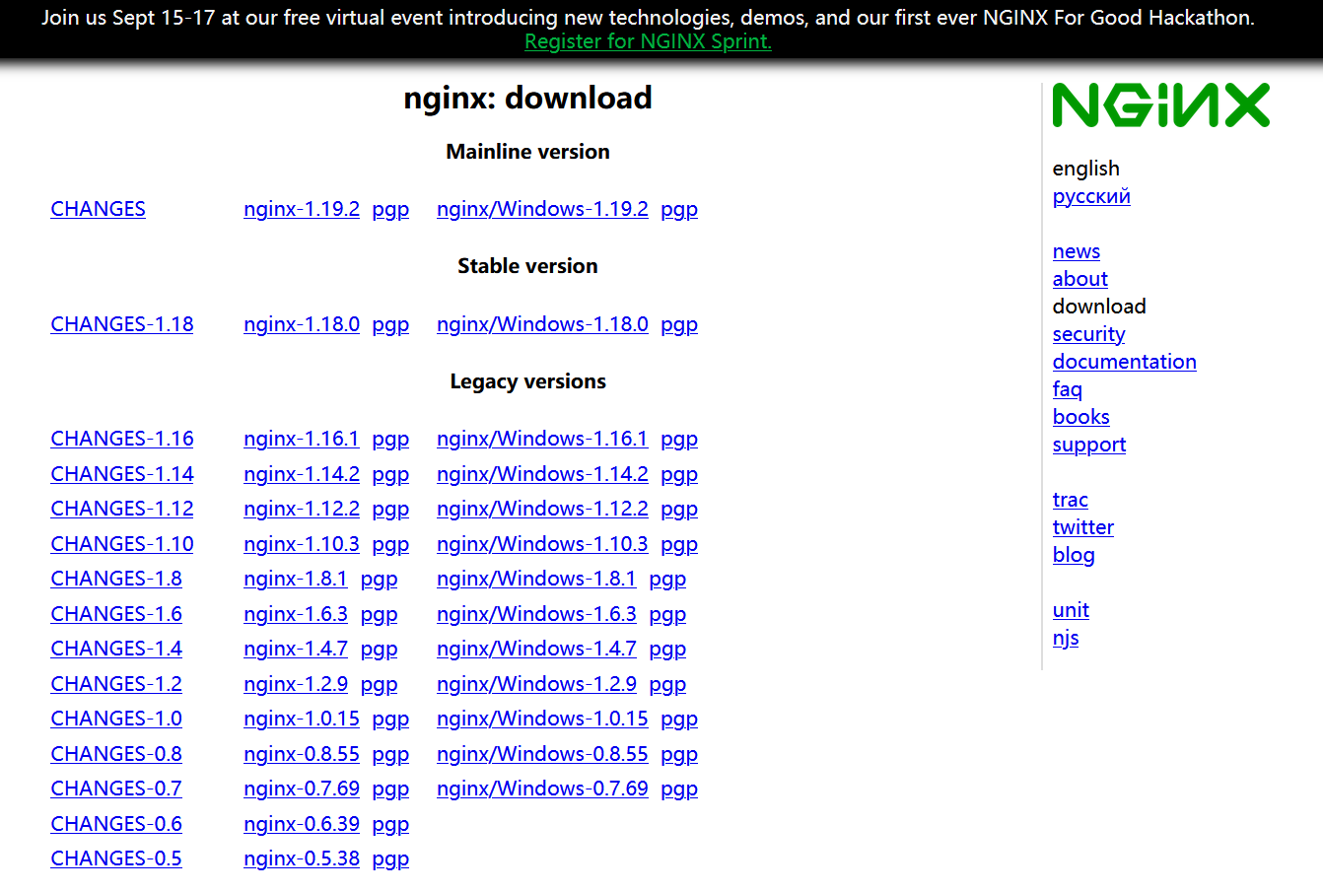Open the Register for NGINX Sprint link

click(648, 41)
